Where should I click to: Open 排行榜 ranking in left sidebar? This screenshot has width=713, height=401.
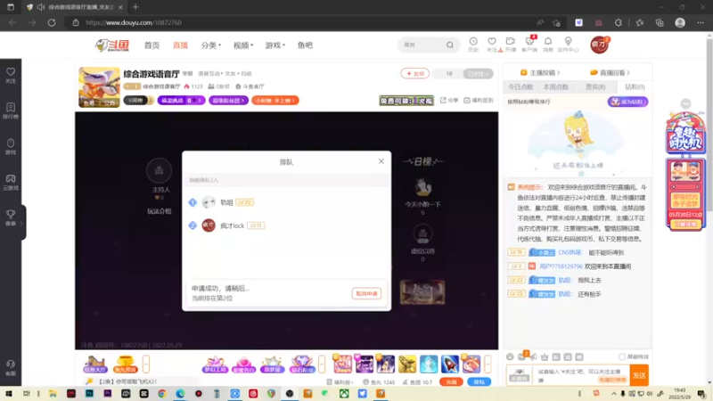tap(11, 110)
